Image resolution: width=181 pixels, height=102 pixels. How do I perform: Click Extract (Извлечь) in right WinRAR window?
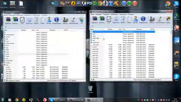[x=102, y=20]
